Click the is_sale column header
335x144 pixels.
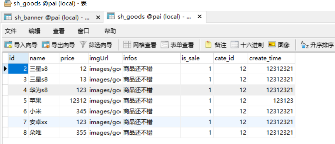(197, 58)
